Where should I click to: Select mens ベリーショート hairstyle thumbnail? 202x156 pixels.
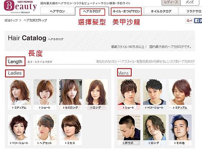pyautogui.click(x=155, y=94)
